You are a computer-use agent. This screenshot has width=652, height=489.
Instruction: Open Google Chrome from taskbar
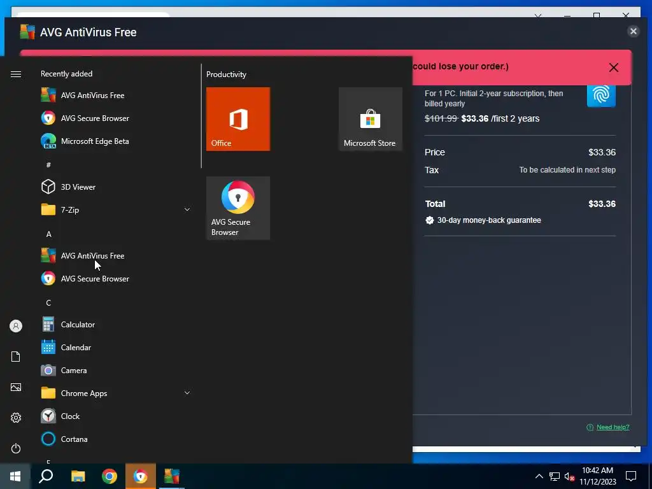110,476
